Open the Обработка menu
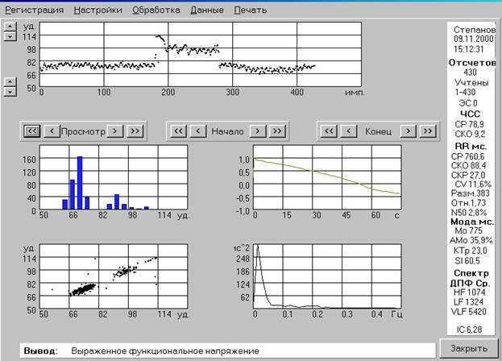 (x=156, y=10)
